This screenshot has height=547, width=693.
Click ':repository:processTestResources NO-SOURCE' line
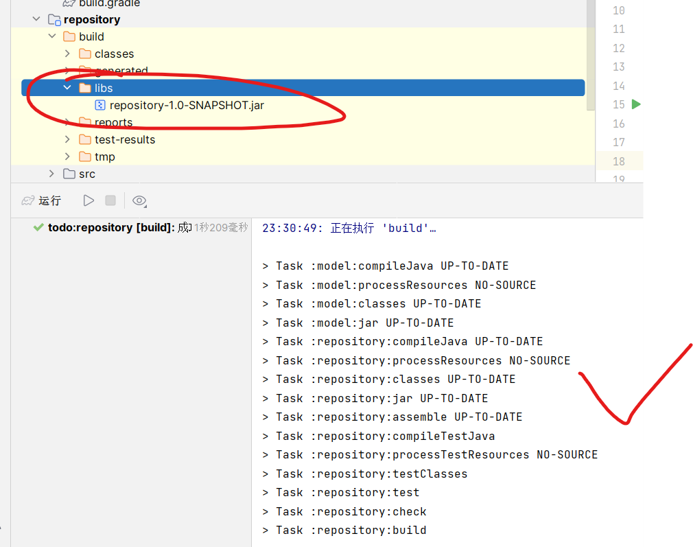(x=430, y=455)
